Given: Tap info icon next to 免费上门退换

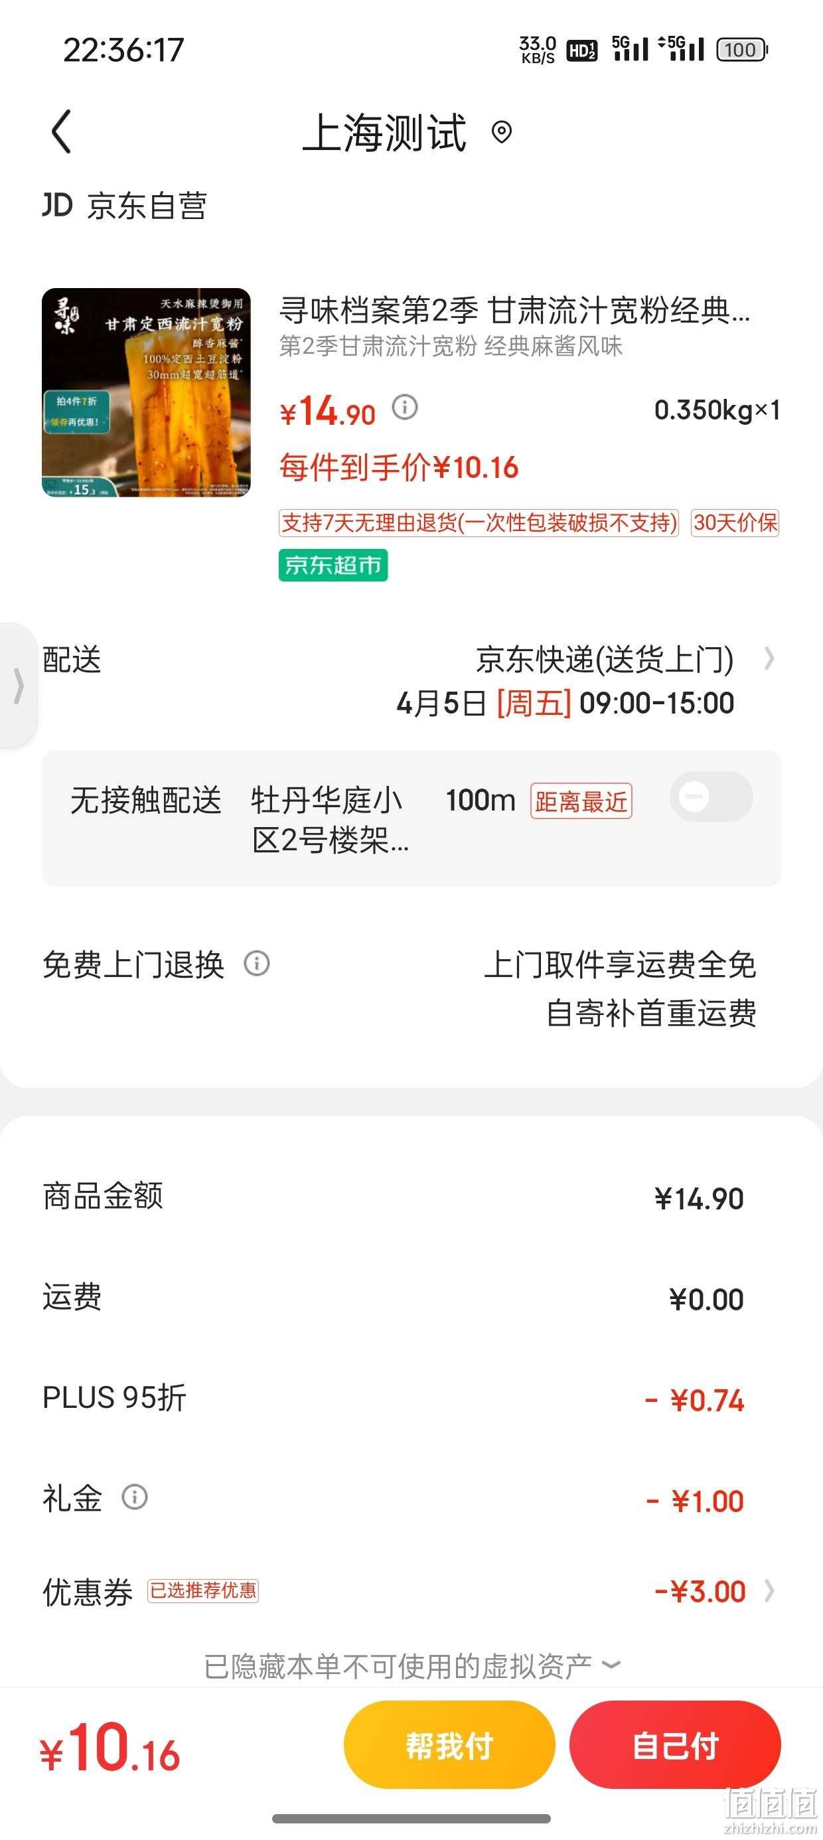Looking at the screenshot, I should pos(256,964).
